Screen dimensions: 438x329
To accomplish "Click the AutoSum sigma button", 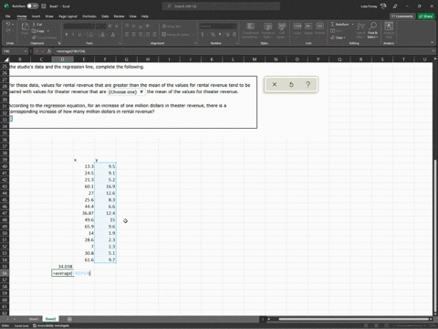I will click(x=340, y=24).
